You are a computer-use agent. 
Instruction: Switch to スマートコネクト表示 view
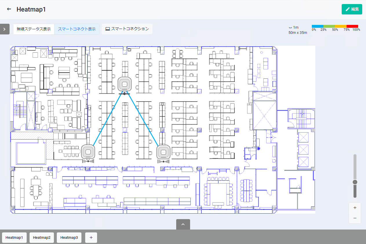click(x=77, y=29)
